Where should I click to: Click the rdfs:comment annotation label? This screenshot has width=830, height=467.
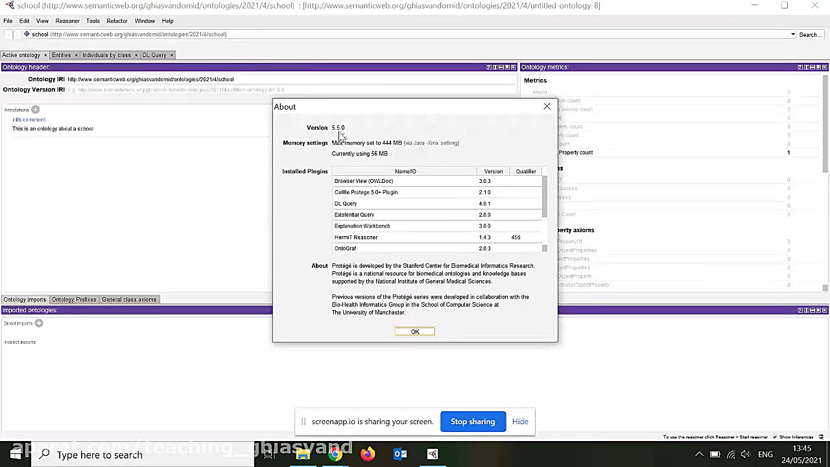click(x=29, y=119)
